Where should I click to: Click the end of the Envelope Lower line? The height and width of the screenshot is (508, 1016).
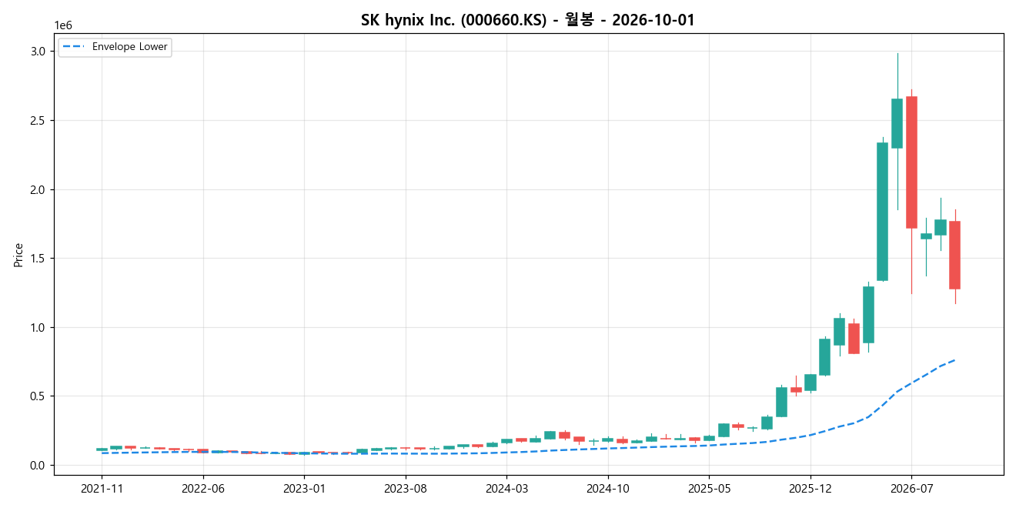pyautogui.click(x=954, y=359)
